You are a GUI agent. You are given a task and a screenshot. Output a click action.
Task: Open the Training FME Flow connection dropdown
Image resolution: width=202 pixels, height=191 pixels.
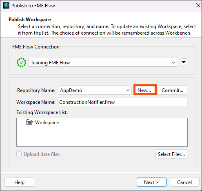coord(103,62)
